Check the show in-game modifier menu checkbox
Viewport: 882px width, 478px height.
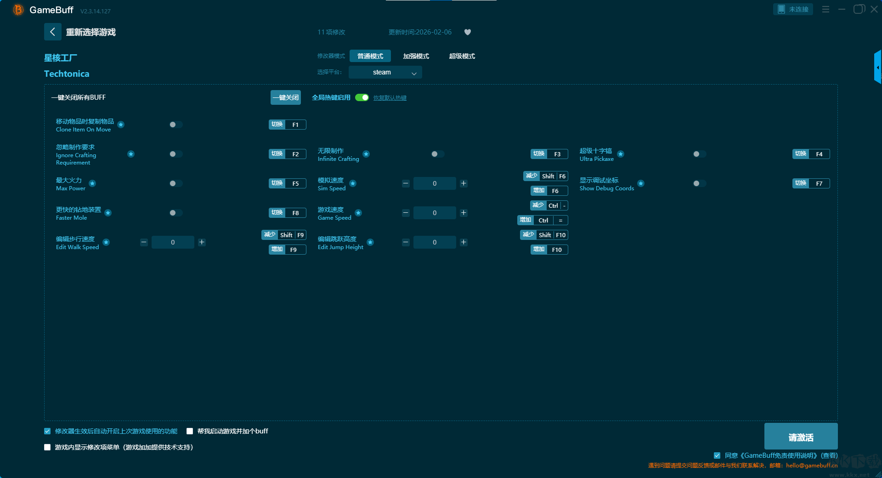tap(47, 447)
